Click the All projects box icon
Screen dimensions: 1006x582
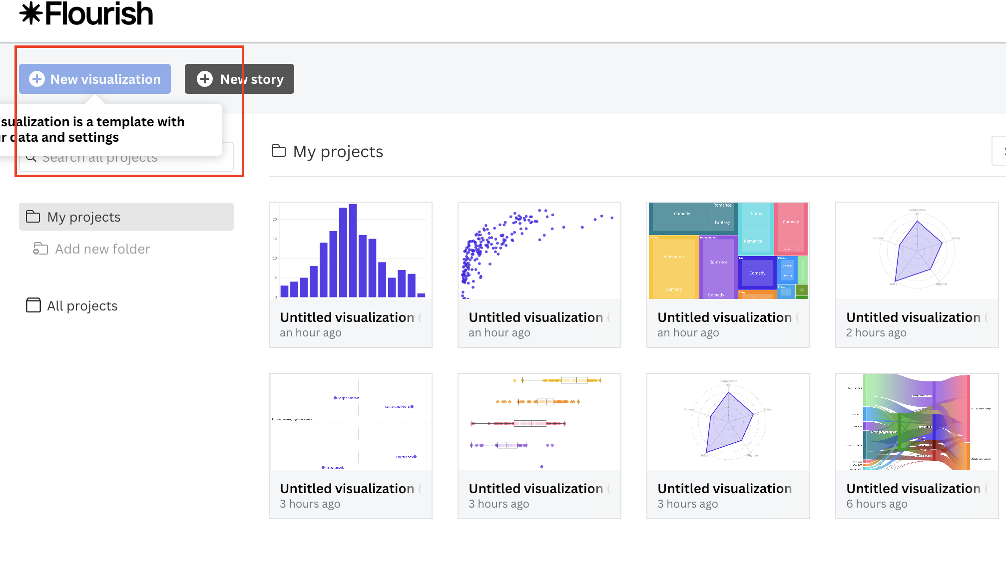pos(33,305)
